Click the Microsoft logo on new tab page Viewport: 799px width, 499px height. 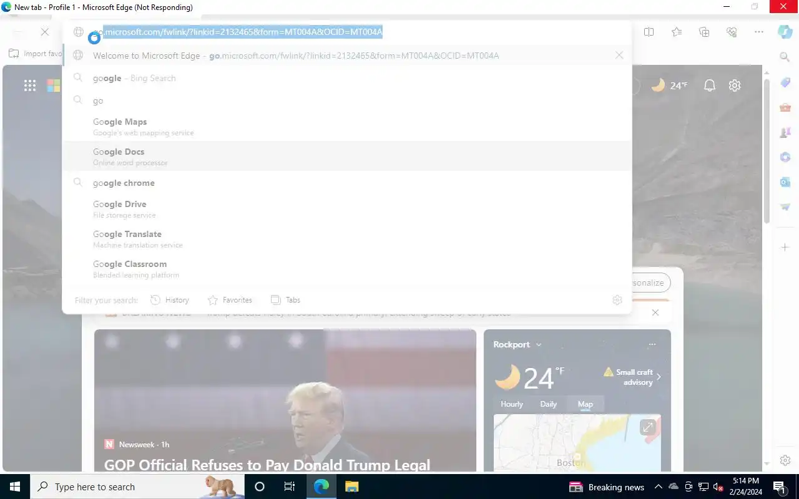point(54,85)
